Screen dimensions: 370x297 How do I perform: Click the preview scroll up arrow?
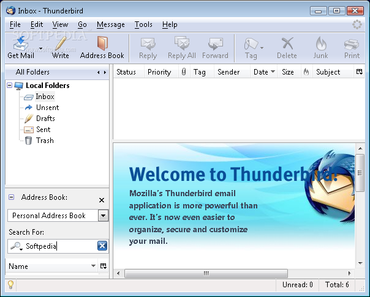click(360, 148)
